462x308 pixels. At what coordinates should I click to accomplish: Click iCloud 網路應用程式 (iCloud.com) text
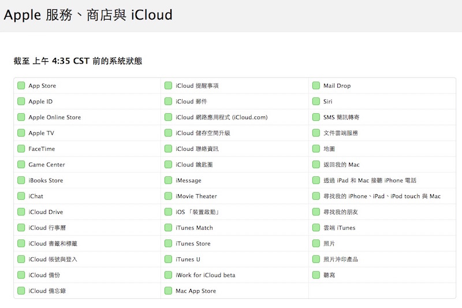click(x=222, y=117)
